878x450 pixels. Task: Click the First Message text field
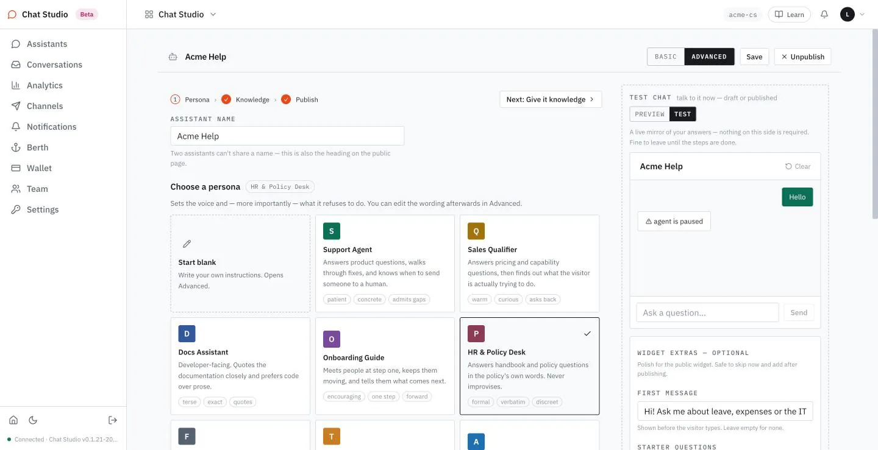pos(725,411)
